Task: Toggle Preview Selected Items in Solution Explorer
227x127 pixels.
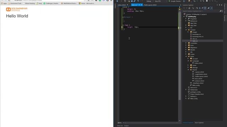Action: point(211,8)
